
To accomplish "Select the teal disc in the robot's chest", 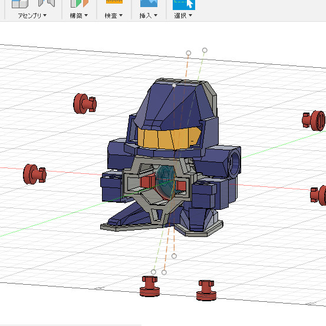I will coord(166,182).
